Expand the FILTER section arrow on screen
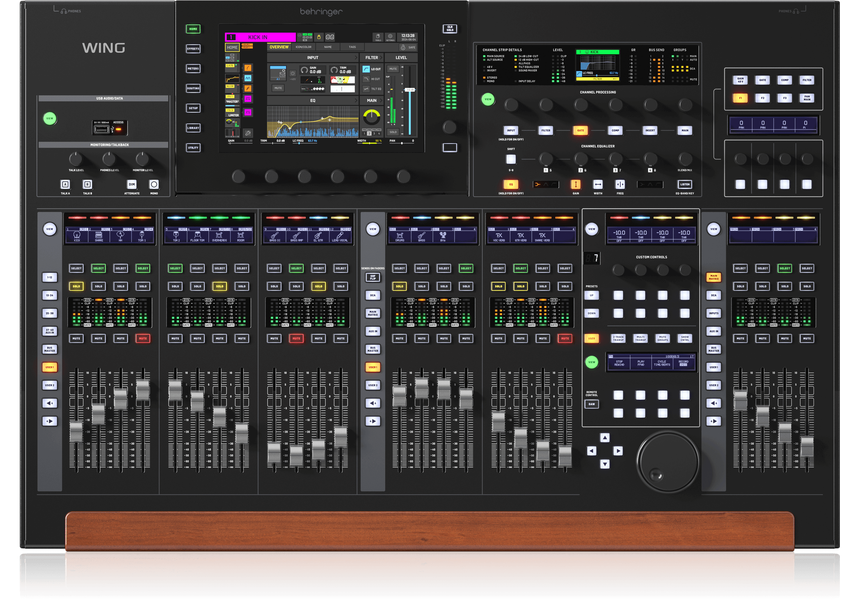Viewport: 860px width, 602px height. (381, 58)
